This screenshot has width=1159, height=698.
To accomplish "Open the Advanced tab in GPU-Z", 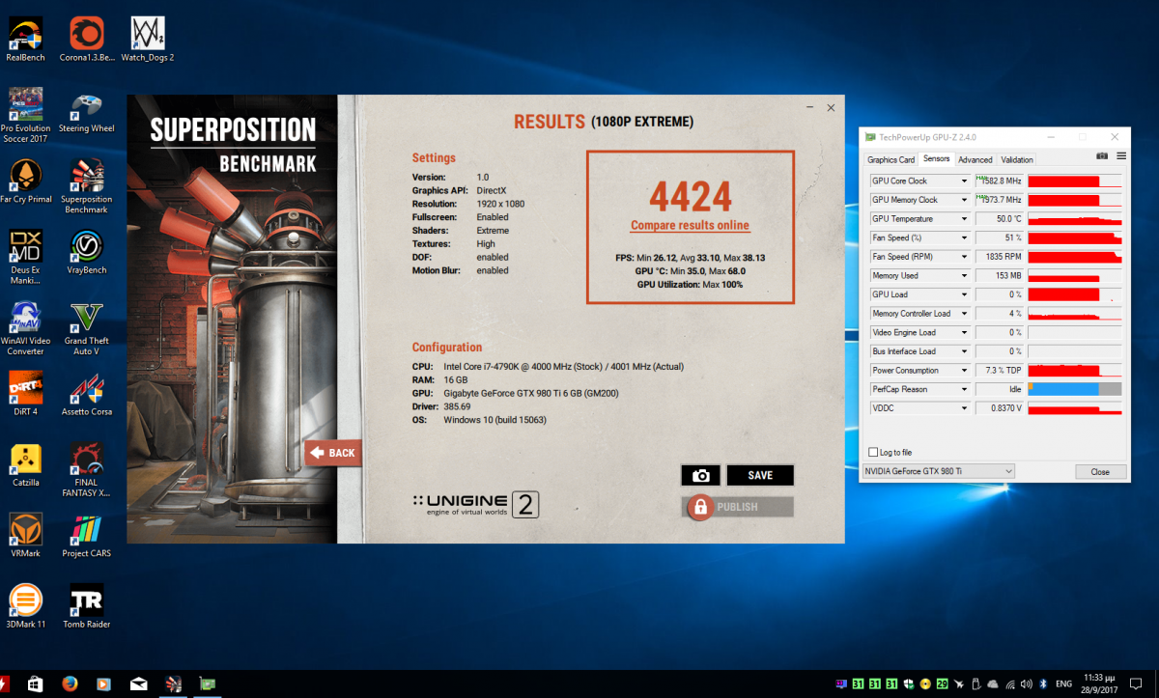I will pyautogui.click(x=975, y=159).
